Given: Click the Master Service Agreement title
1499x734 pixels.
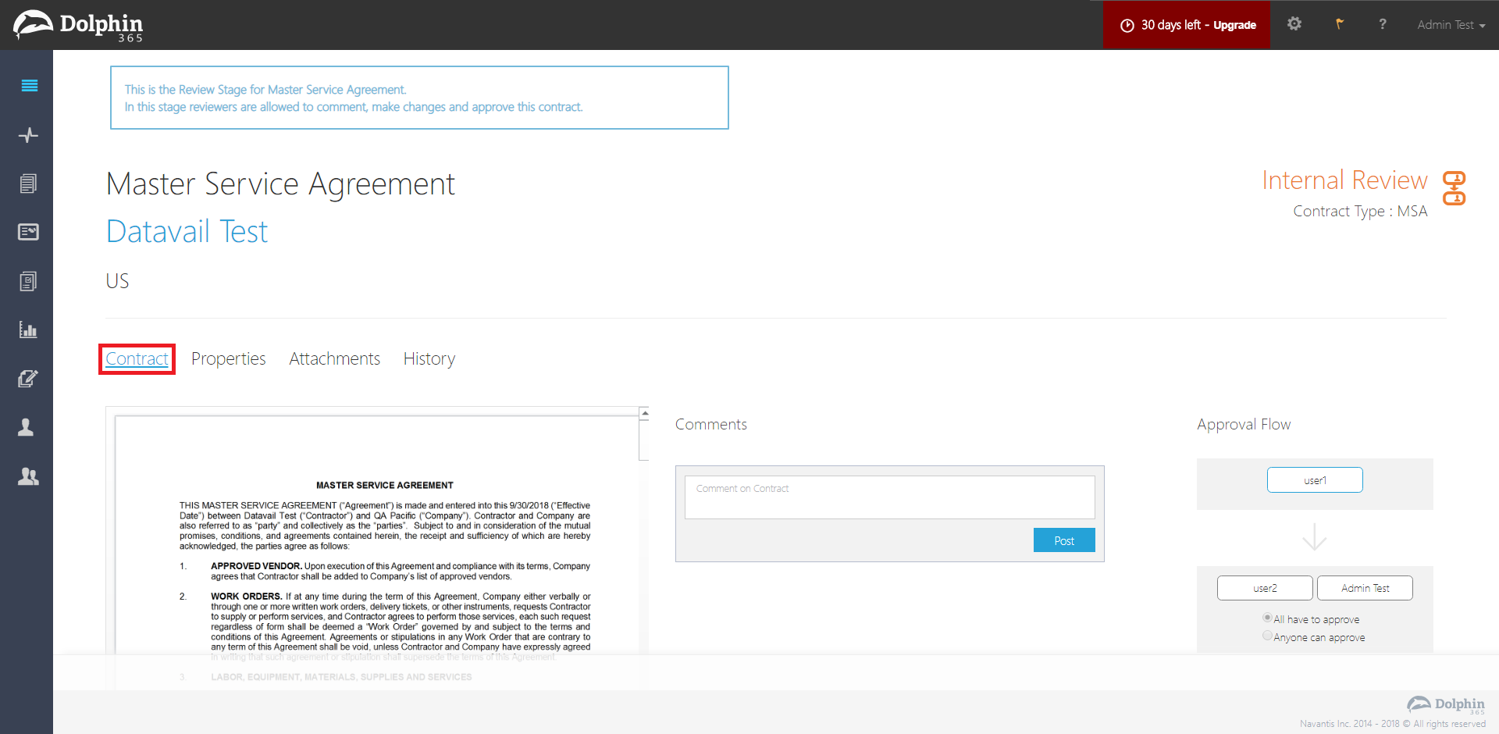Looking at the screenshot, I should coord(280,184).
